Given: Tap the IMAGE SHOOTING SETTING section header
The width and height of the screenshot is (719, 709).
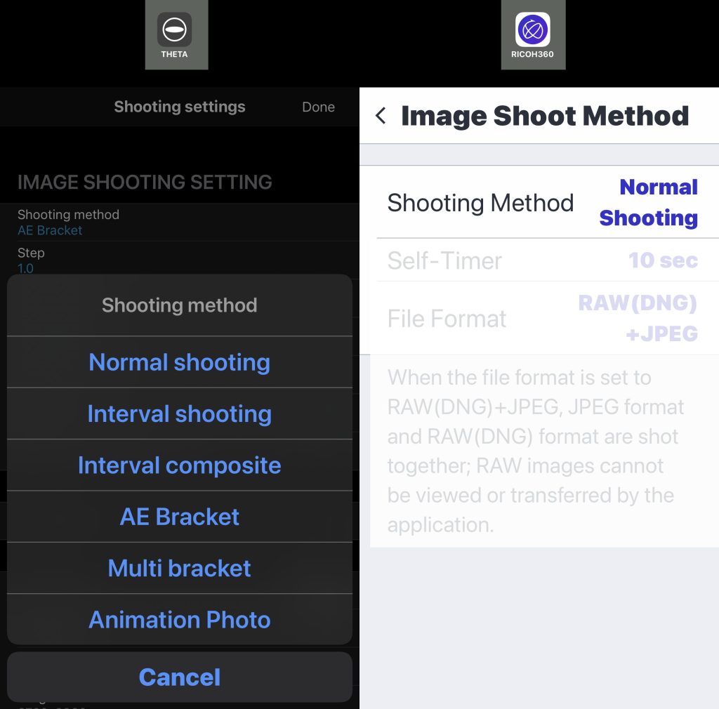Looking at the screenshot, I should point(145,182).
